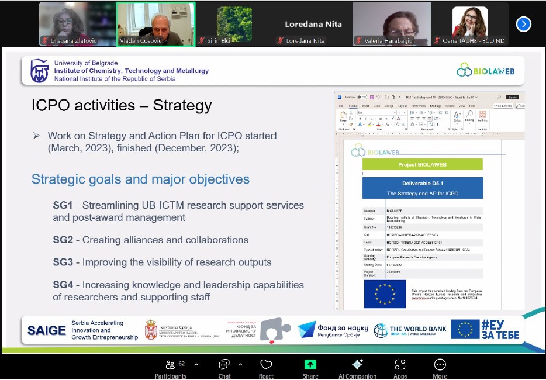The height and width of the screenshot is (380, 546).
Task: Expand the chevron next to Chat
Action: tap(241, 364)
